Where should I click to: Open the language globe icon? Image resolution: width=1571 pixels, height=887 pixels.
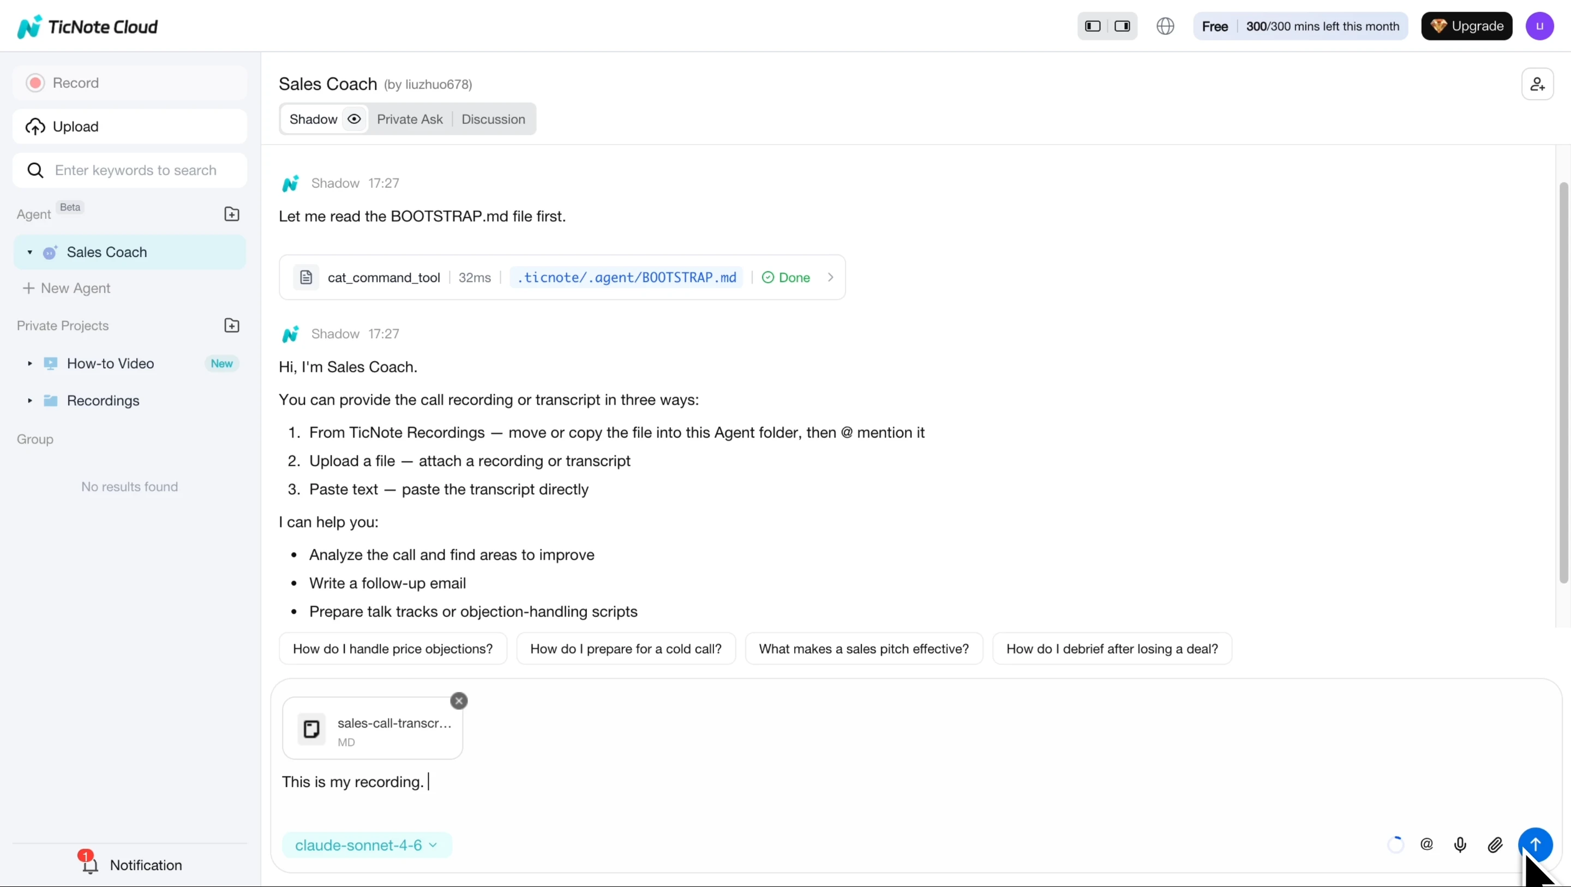click(1166, 26)
